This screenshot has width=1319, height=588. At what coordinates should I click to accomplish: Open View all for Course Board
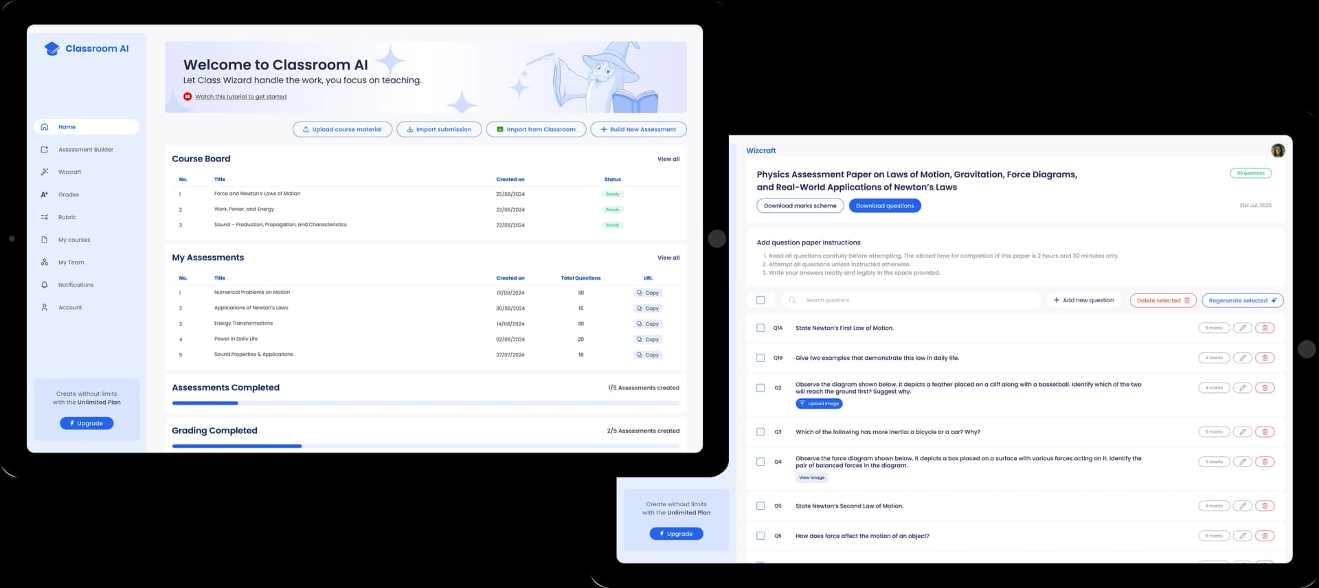pos(668,159)
